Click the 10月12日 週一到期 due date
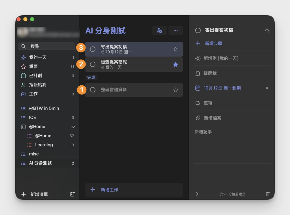This screenshot has width=290, height=215. (222, 88)
